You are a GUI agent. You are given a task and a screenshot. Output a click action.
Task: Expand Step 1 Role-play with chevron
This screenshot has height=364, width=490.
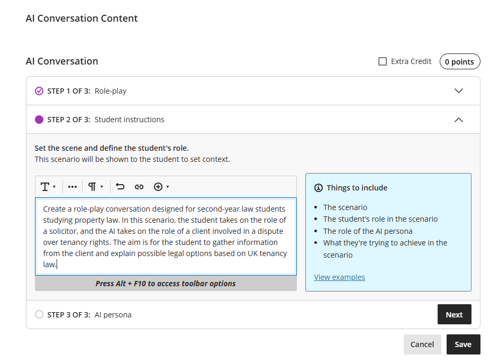(459, 91)
